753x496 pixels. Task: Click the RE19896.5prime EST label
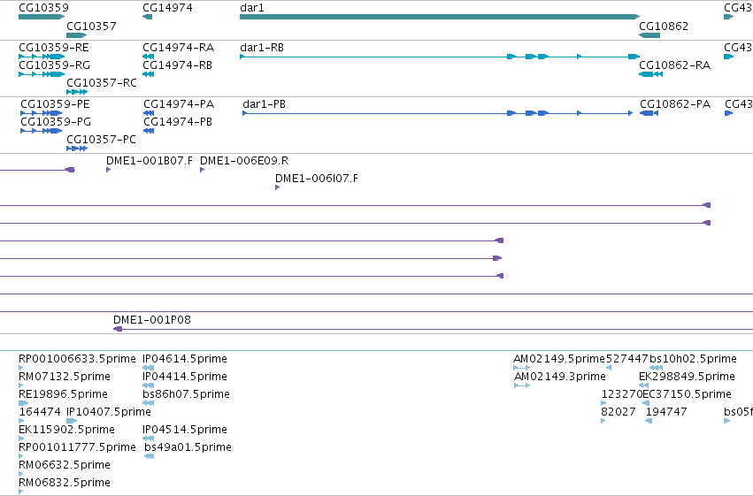click(63, 394)
